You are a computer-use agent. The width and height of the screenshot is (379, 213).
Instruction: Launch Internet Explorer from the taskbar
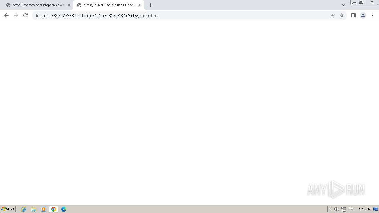pyautogui.click(x=24, y=209)
